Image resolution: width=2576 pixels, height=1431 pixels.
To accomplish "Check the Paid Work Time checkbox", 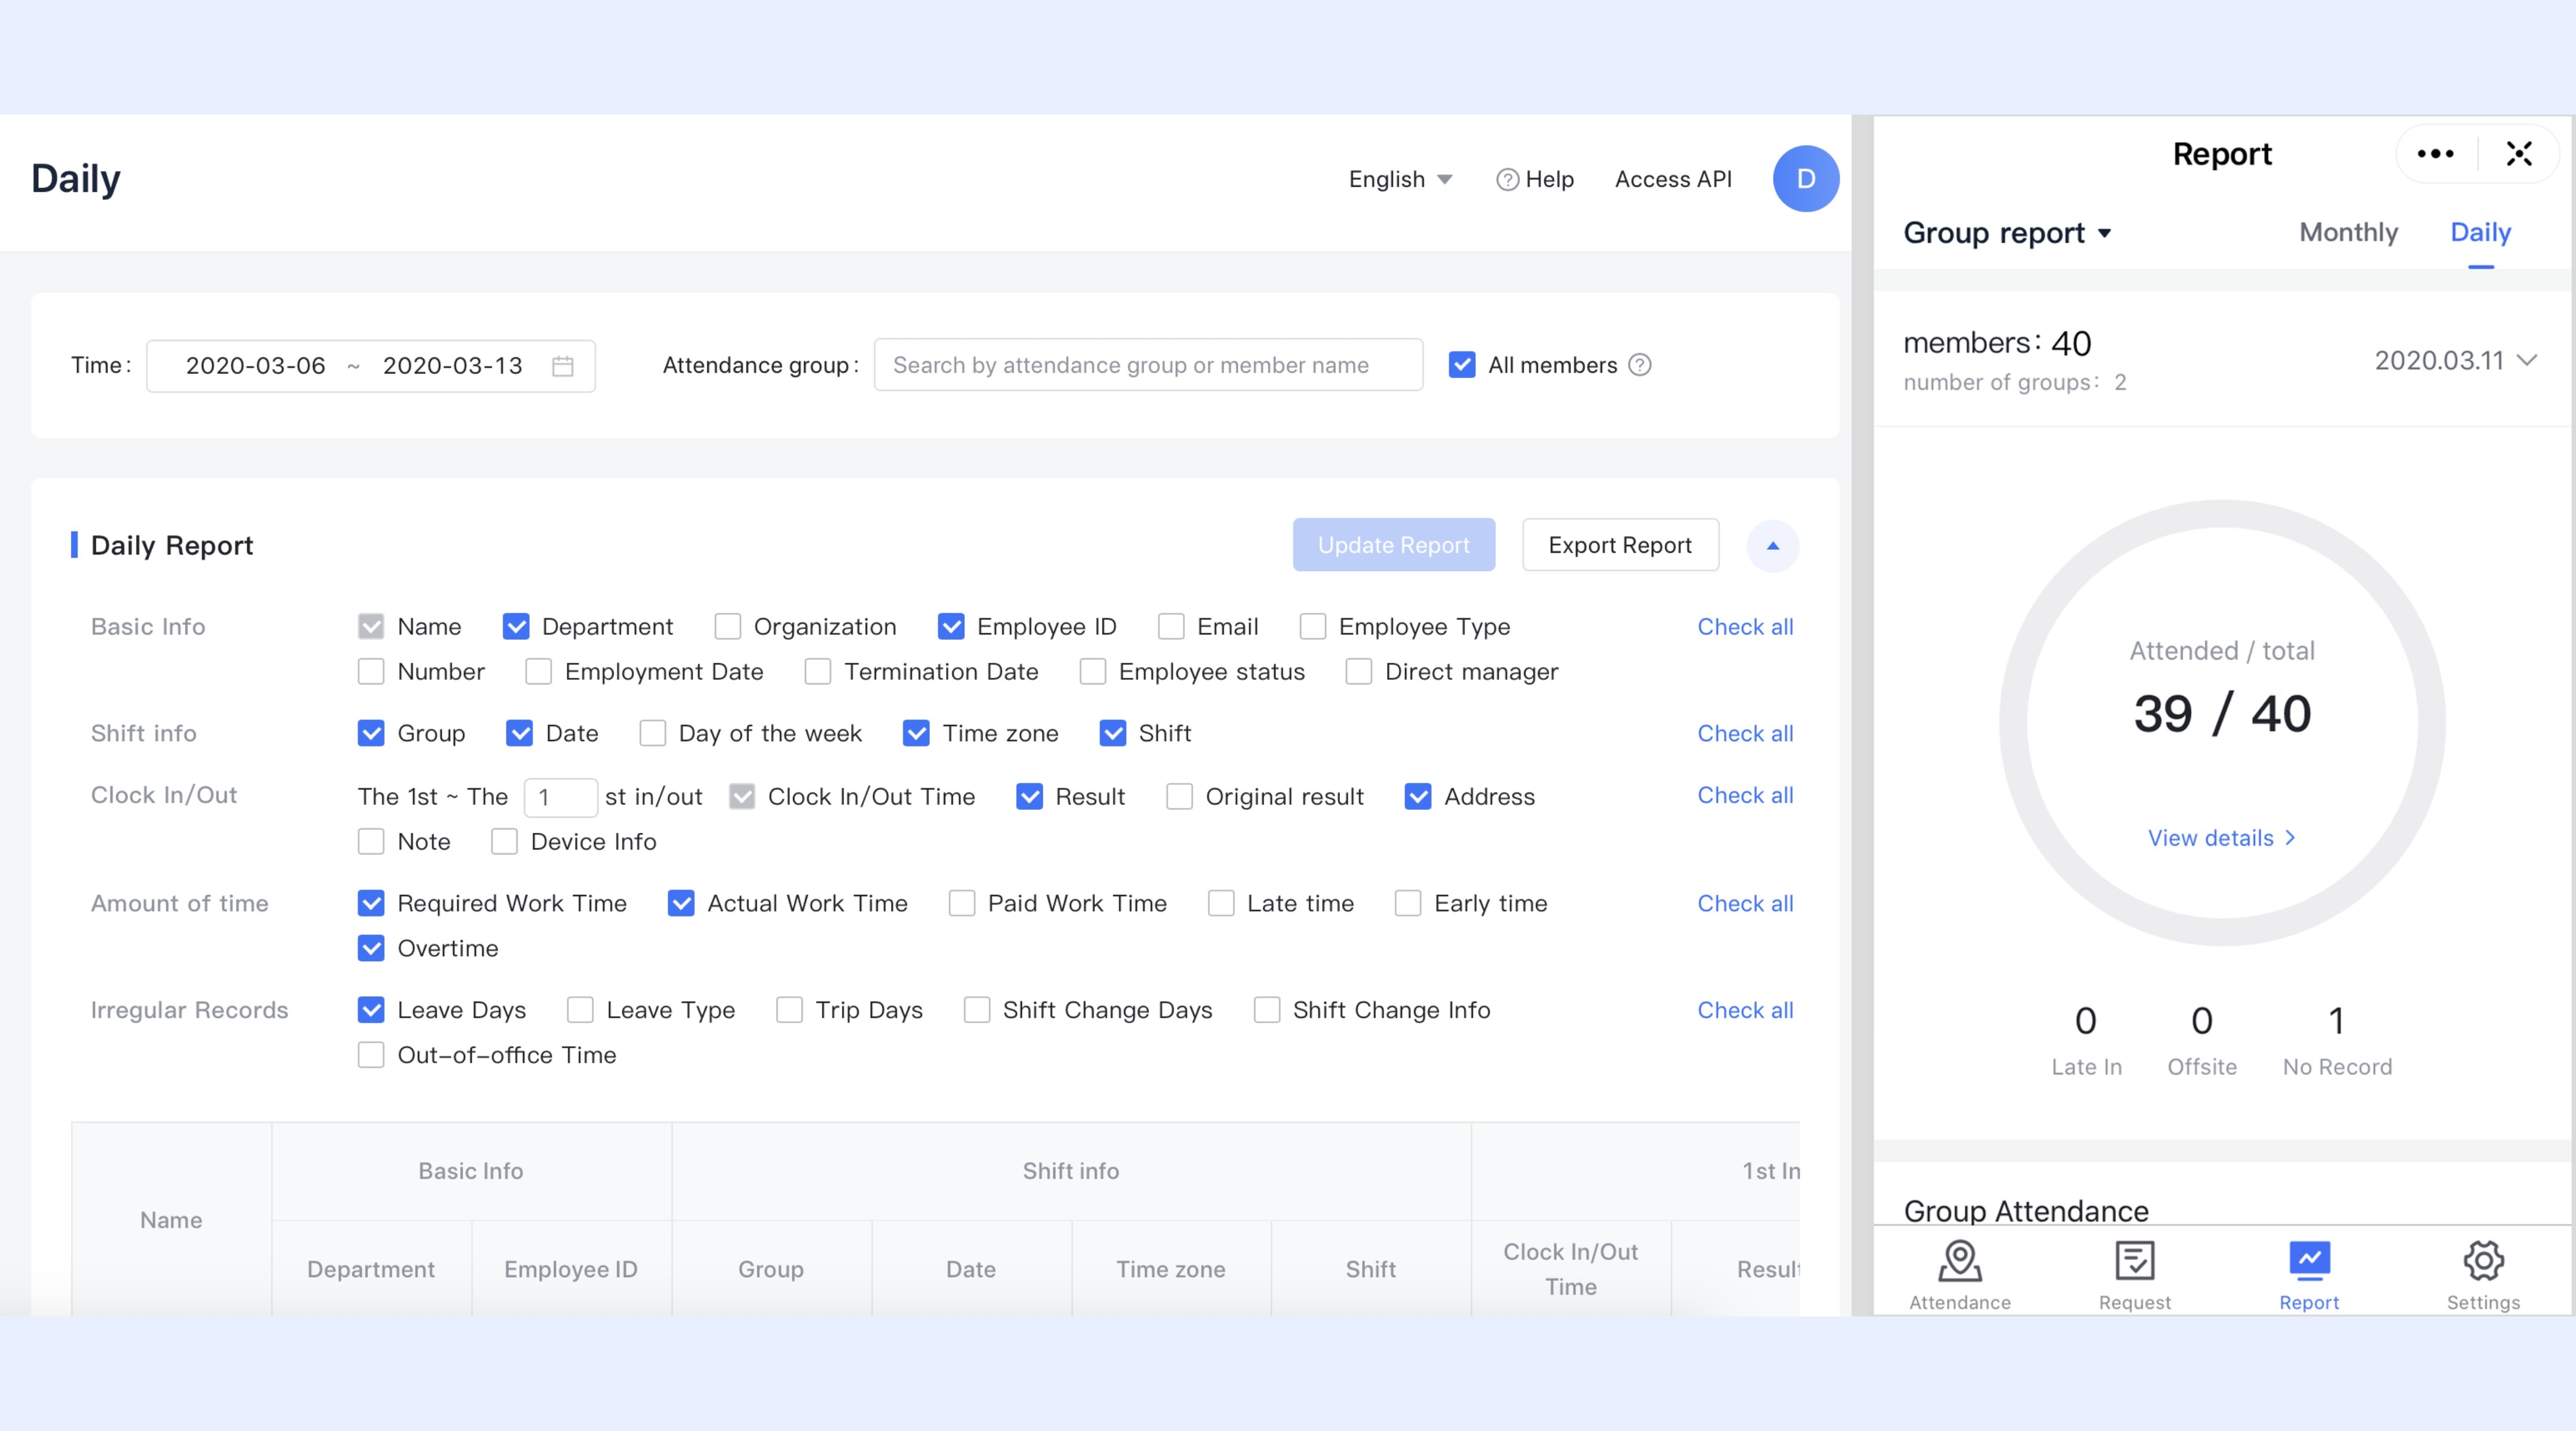I will tap(962, 903).
